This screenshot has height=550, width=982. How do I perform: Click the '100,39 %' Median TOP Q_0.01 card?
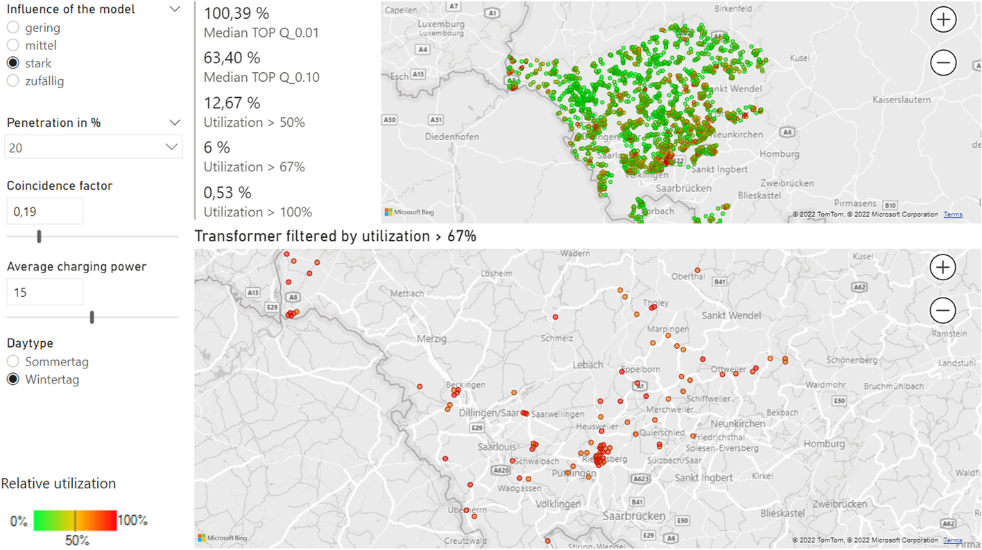261,22
